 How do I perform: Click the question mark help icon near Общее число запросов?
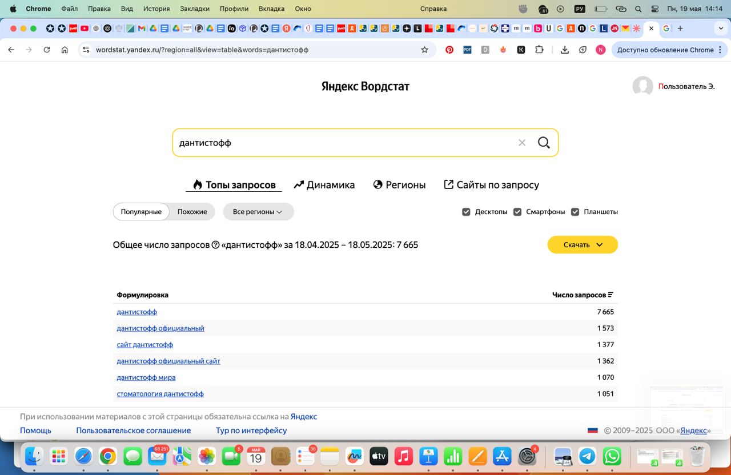coord(215,245)
